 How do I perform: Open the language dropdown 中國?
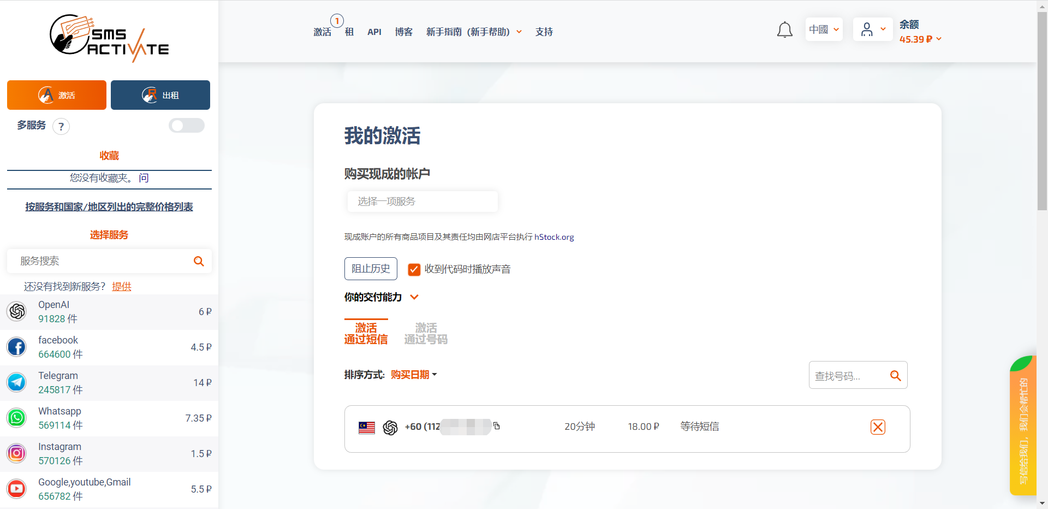tap(824, 29)
